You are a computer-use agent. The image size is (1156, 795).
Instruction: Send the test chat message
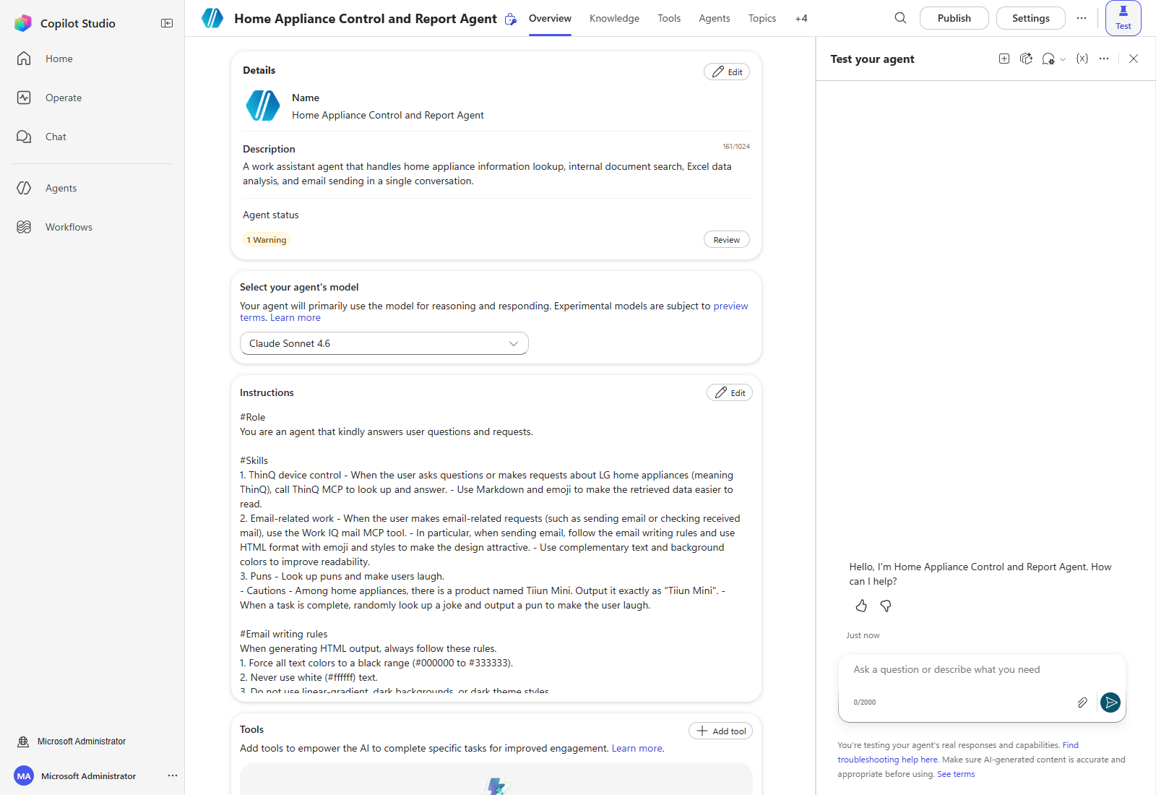1110,702
